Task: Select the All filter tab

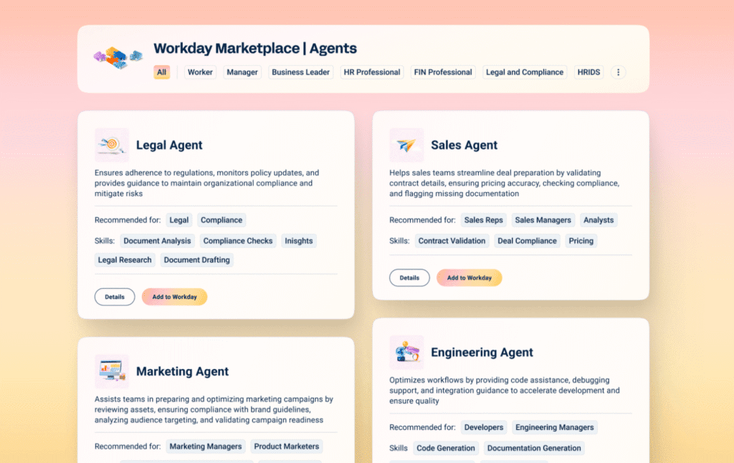Action: pos(161,72)
